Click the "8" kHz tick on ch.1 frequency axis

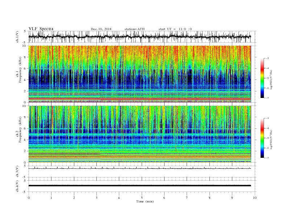25,57
